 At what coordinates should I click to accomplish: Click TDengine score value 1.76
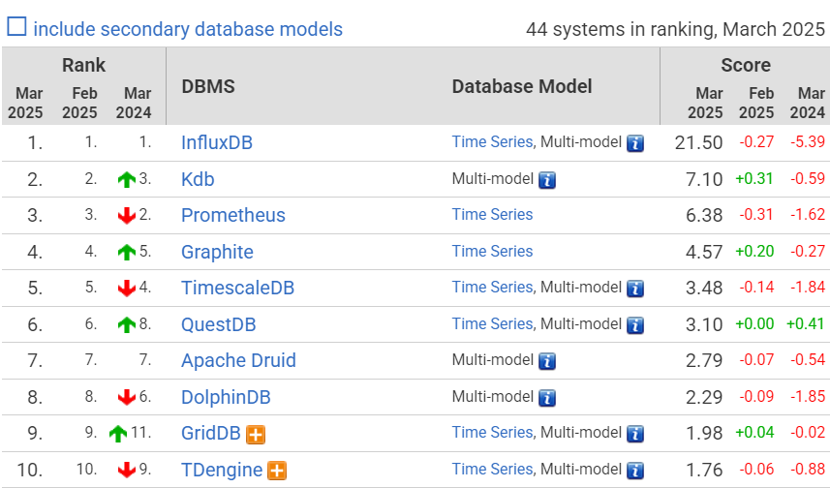[703, 470]
